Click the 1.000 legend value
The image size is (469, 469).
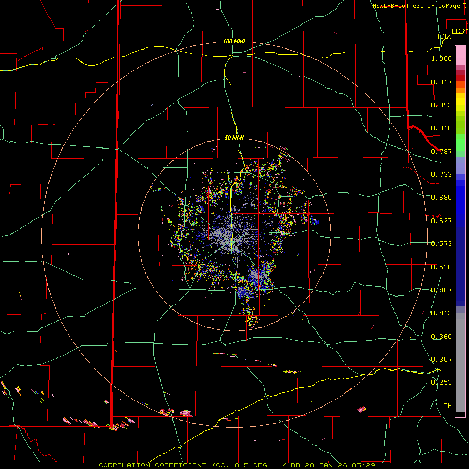tap(441, 58)
